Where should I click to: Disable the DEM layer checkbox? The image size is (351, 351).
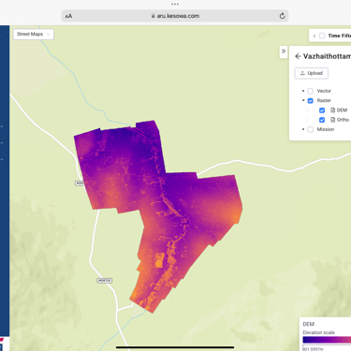pyautogui.click(x=322, y=110)
